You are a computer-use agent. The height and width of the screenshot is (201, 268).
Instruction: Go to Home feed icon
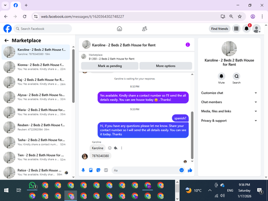(120, 28)
